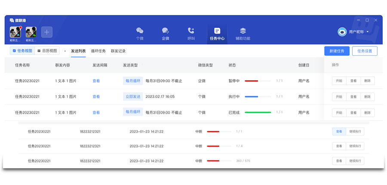
Task: Open 辅助功能 auxiliary functions
Action: coord(243,33)
